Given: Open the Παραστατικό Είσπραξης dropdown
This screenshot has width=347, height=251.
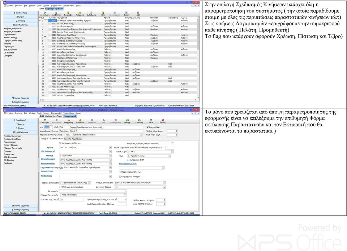Looking at the screenshot, I should (110, 168).
